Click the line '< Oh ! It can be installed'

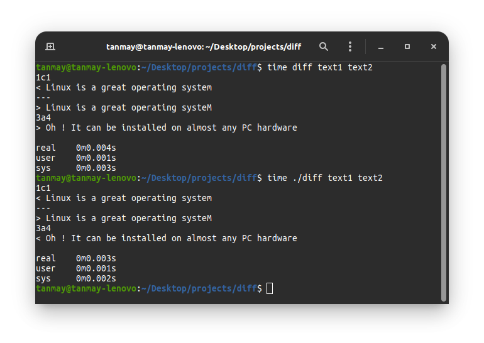[x=167, y=238]
